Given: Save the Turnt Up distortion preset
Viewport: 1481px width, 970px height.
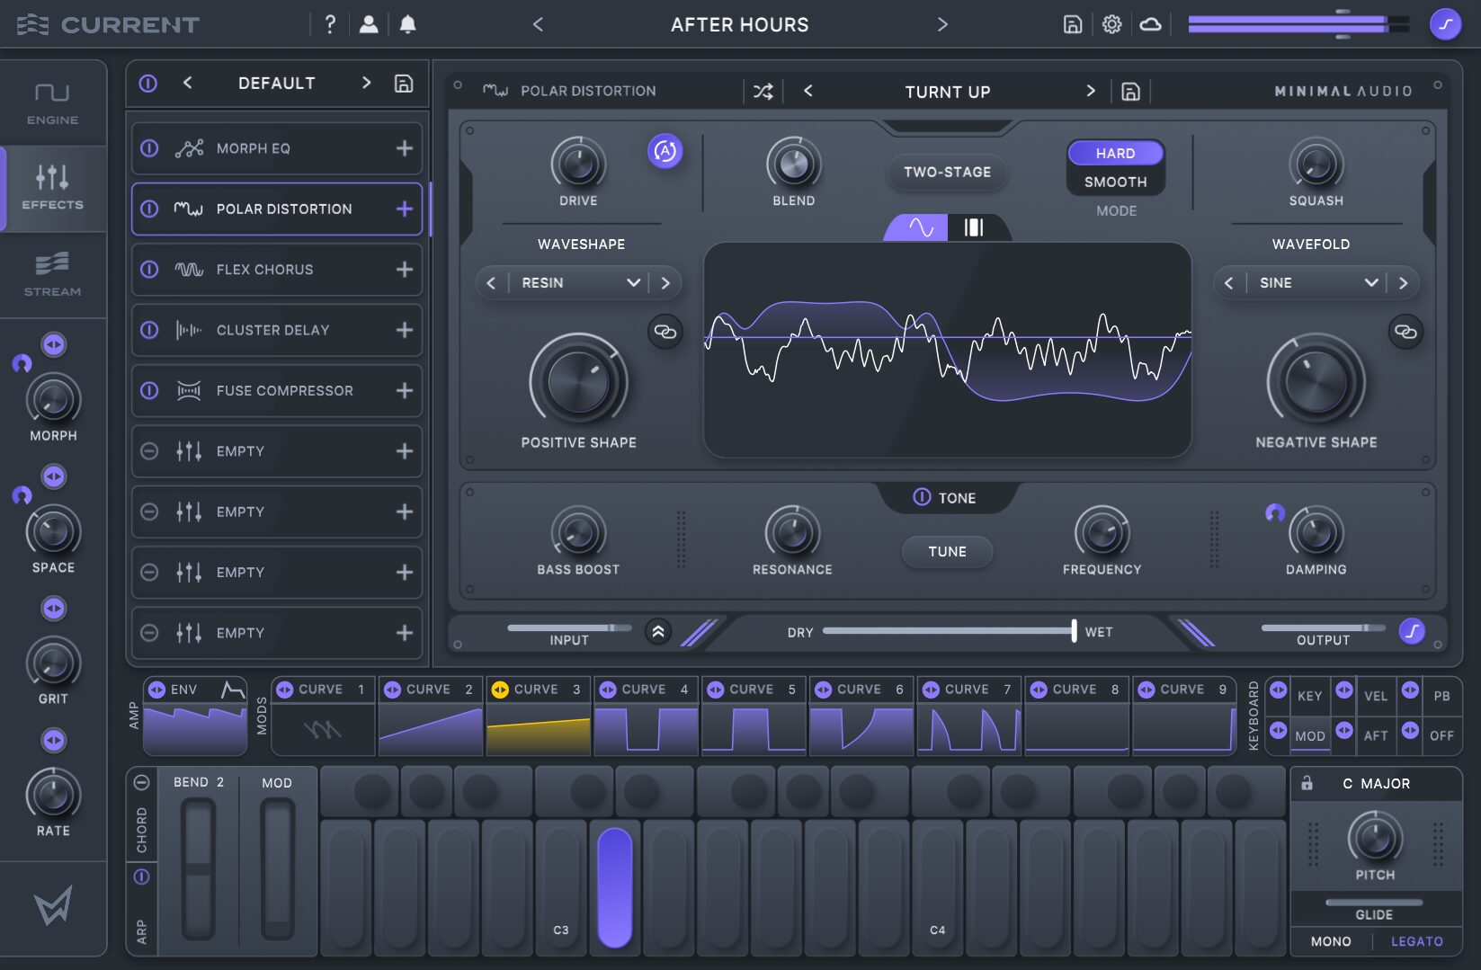Looking at the screenshot, I should (x=1130, y=92).
